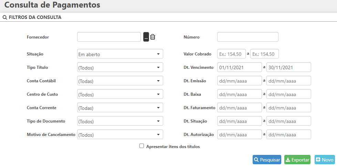
Task: Open the Motivo de Cancelamento dropdown
Action: coord(120,135)
